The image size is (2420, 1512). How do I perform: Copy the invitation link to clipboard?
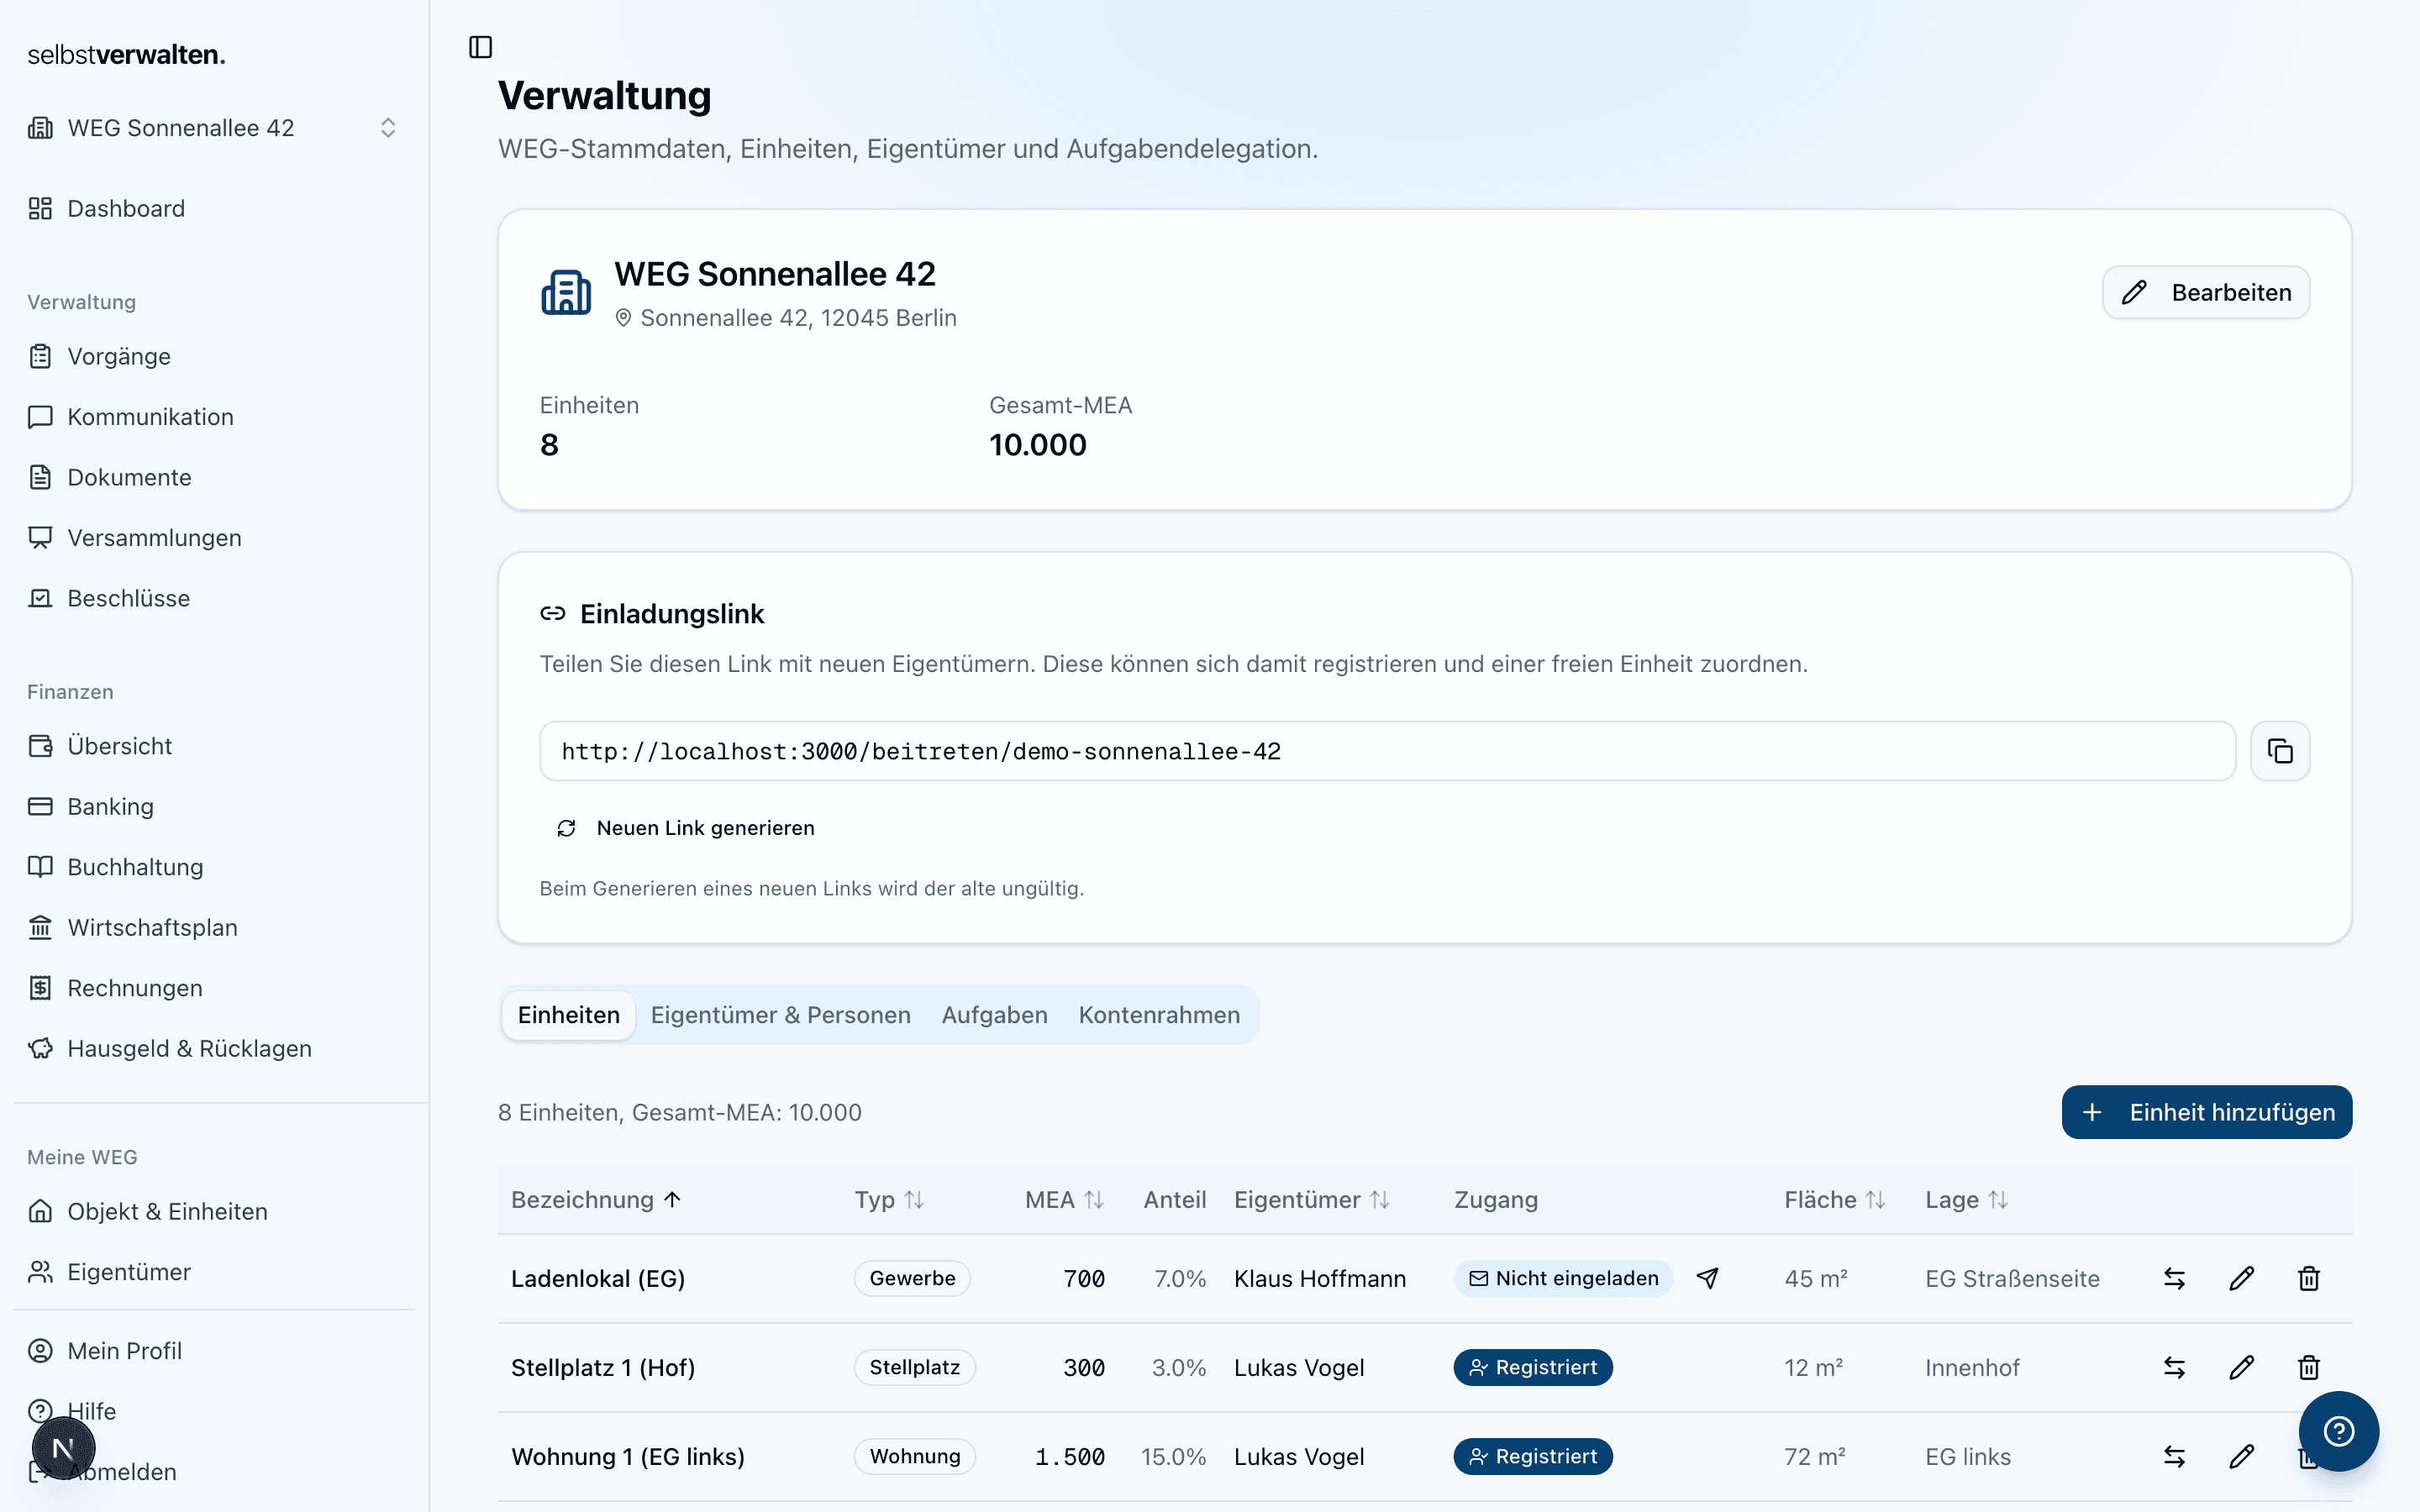click(x=2279, y=751)
